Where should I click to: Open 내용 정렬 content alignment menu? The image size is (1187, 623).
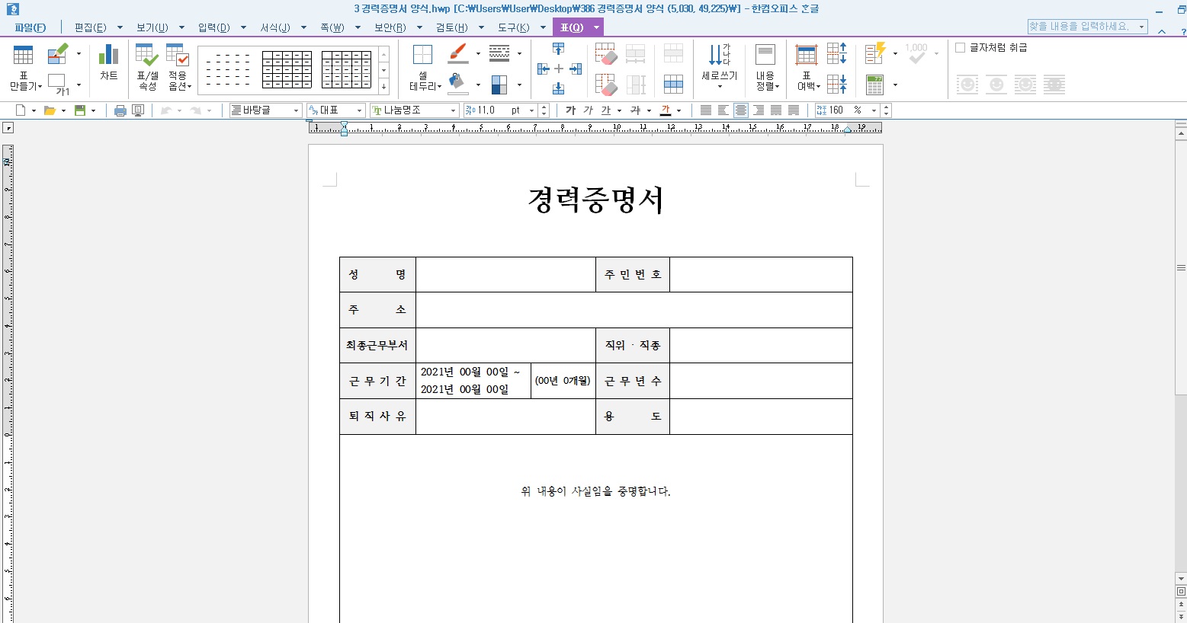(x=765, y=67)
